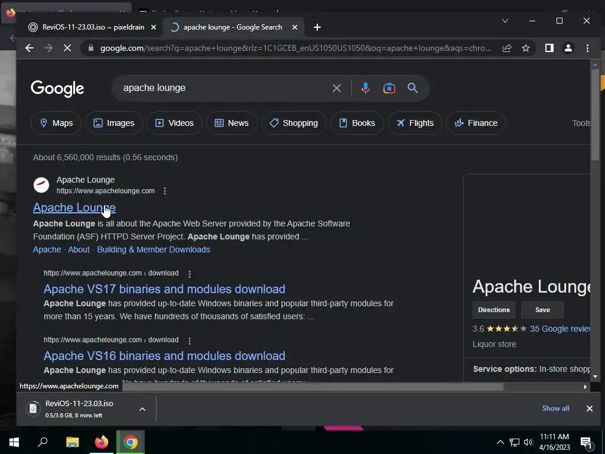Close the downloads bar
Viewport: 605px width, 454px height.
589,408
